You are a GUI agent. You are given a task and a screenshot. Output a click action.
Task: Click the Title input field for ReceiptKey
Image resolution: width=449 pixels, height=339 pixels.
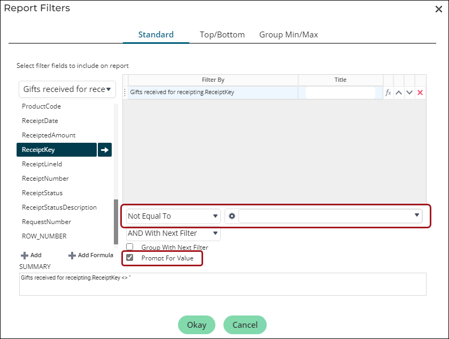coord(340,93)
